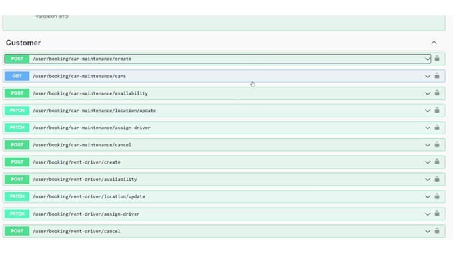Click GET badge of car-maintenance/cars

[17, 76]
